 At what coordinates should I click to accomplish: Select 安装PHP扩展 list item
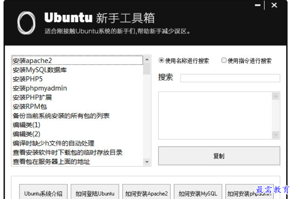click(x=77, y=97)
